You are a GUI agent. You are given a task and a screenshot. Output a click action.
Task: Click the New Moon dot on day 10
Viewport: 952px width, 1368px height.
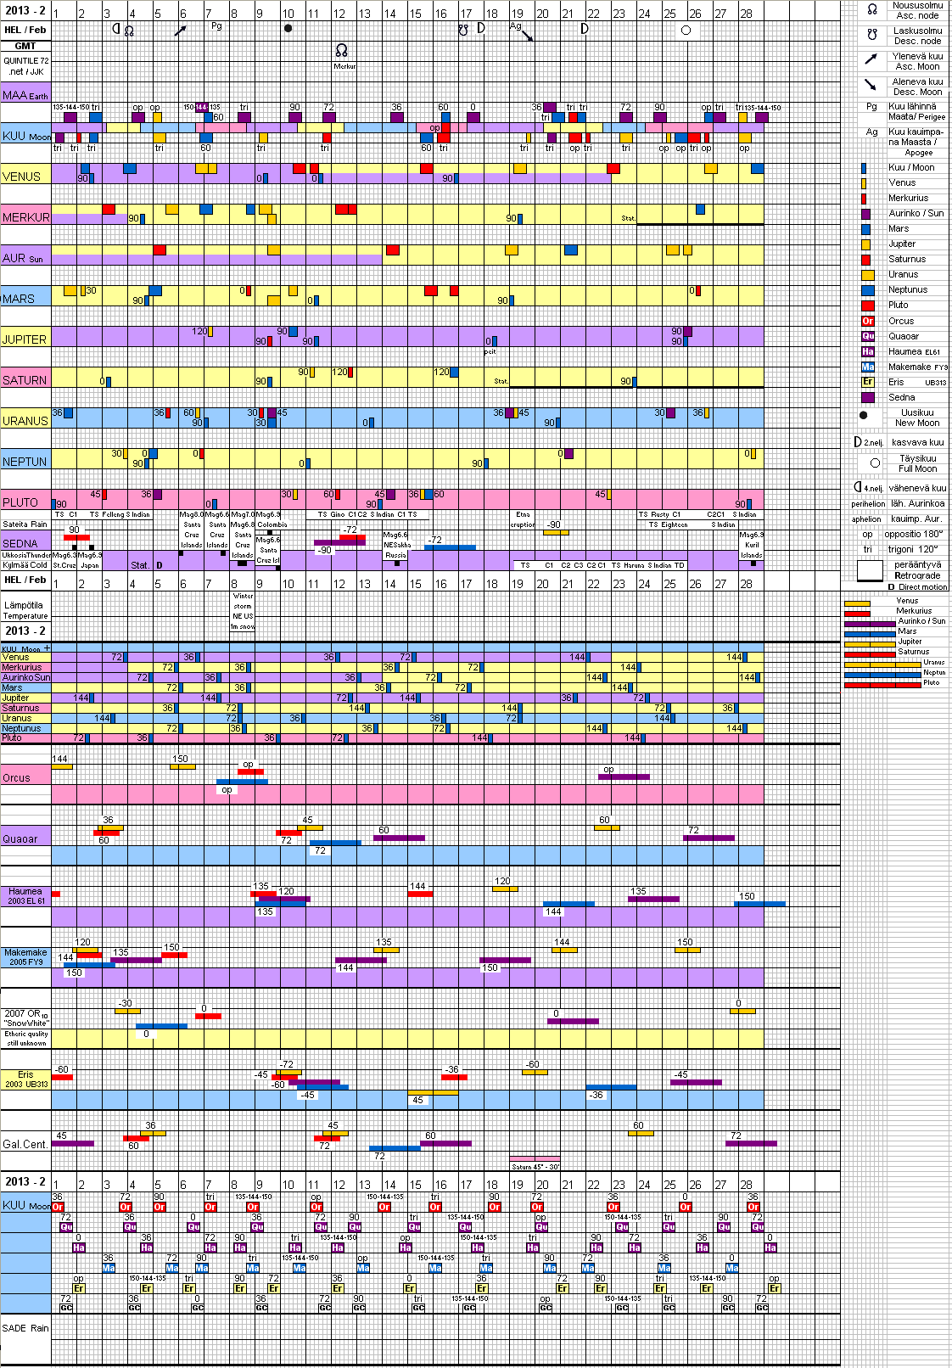[288, 28]
